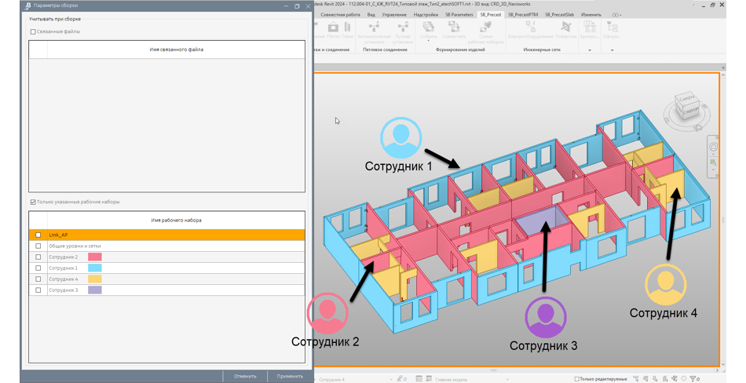Select Автоматическая установка loop connection tool
This screenshot has width=746, height=383.
coord(374,27)
